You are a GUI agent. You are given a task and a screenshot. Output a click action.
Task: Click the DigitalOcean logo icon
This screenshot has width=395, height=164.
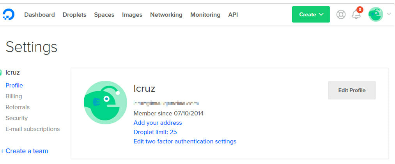pyautogui.click(x=9, y=14)
